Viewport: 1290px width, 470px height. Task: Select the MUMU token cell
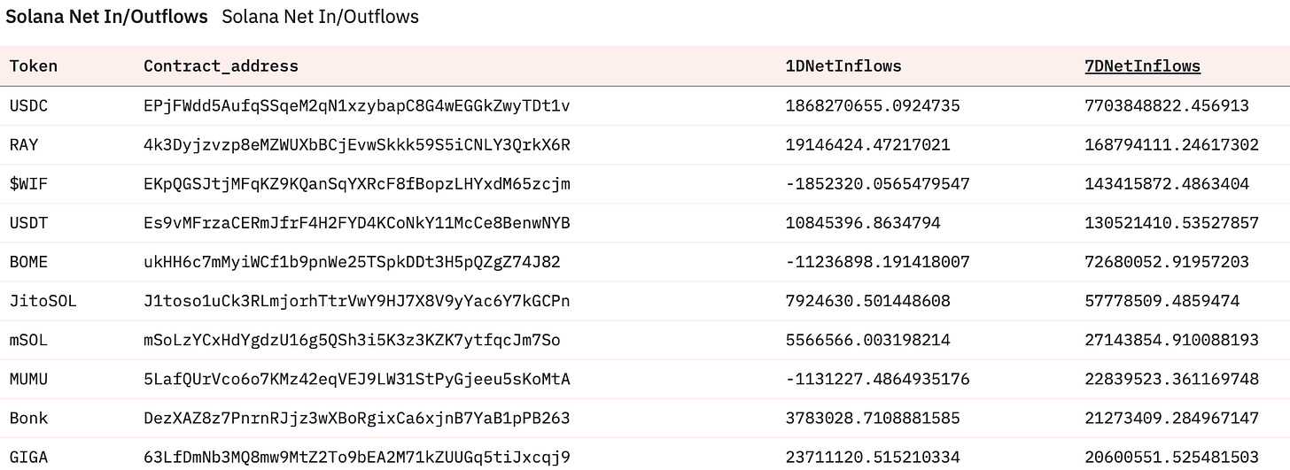[28, 379]
